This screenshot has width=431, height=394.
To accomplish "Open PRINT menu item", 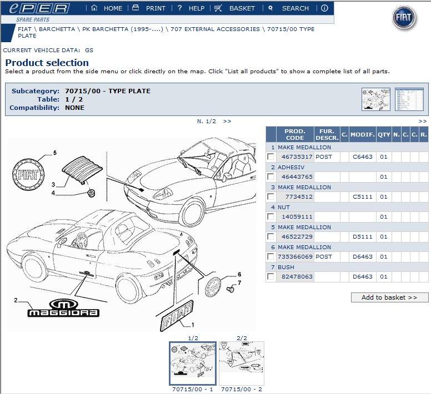I will [x=156, y=8].
